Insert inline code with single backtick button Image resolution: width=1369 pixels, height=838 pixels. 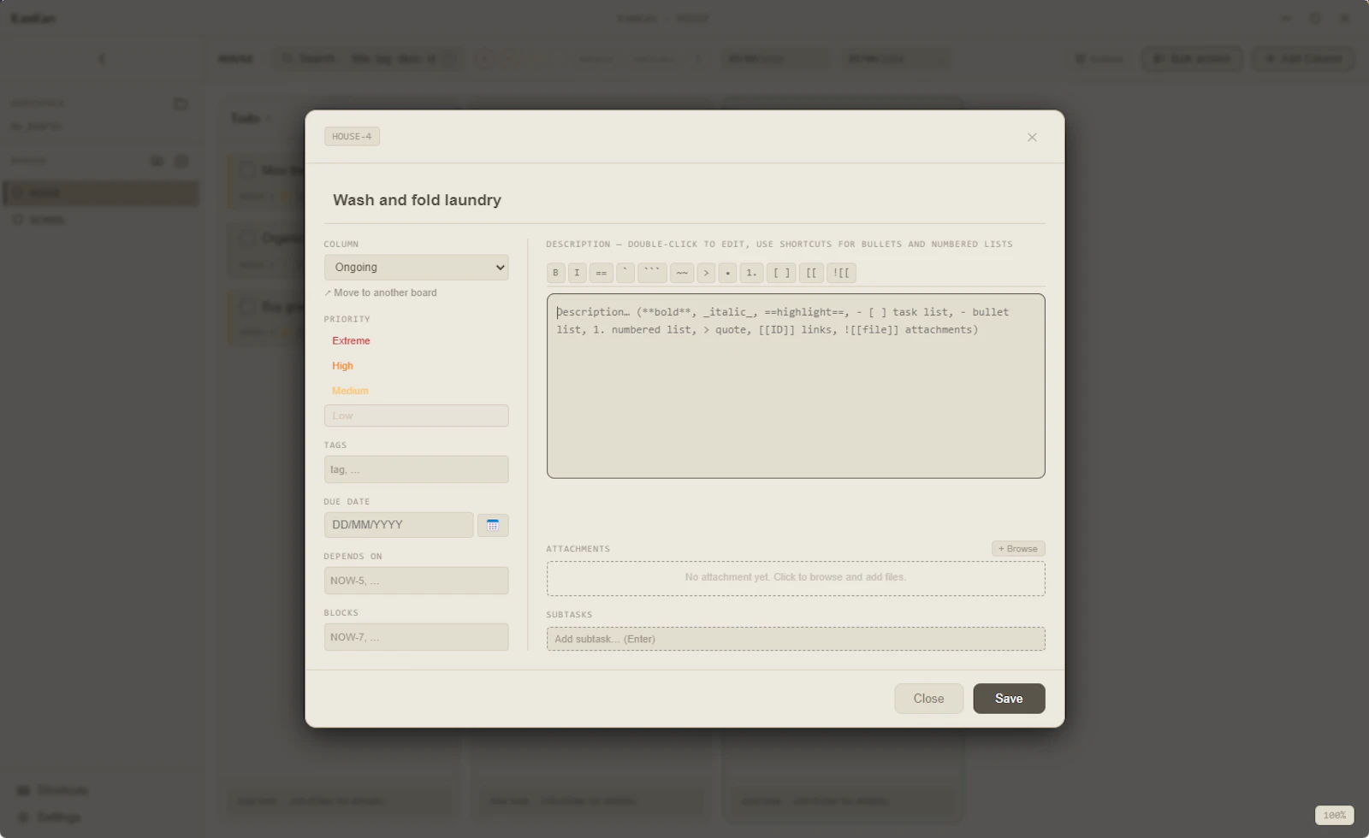click(625, 273)
